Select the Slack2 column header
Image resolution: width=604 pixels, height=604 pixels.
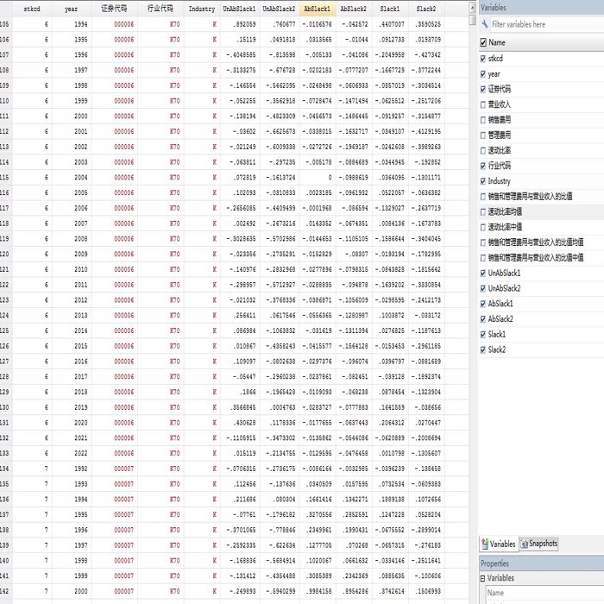426,9
